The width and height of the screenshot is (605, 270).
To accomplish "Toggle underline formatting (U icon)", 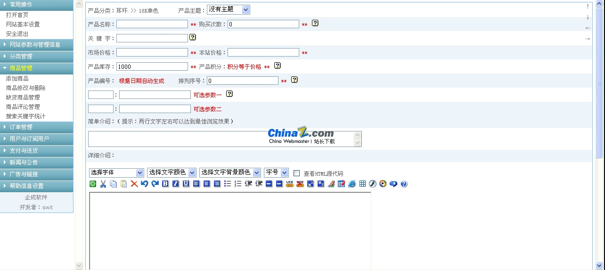I will (x=186, y=184).
